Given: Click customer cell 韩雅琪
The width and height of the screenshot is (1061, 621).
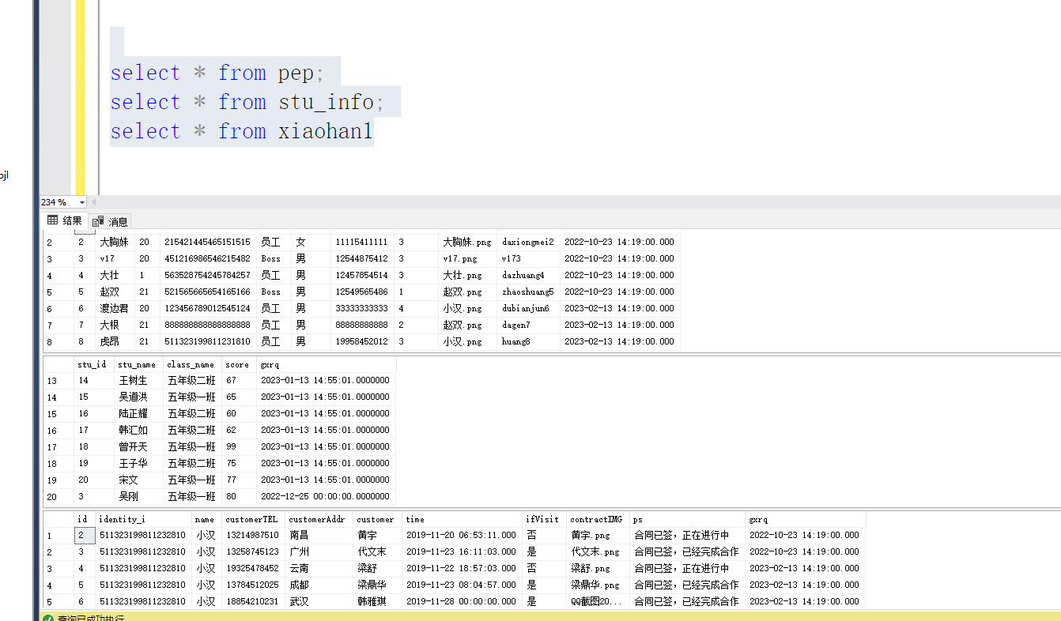Looking at the screenshot, I should [377, 601].
